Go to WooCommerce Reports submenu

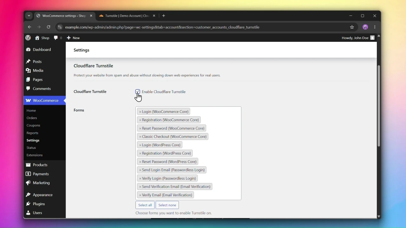point(32,133)
